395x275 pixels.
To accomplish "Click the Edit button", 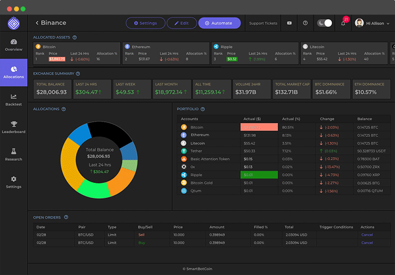I will [182, 23].
